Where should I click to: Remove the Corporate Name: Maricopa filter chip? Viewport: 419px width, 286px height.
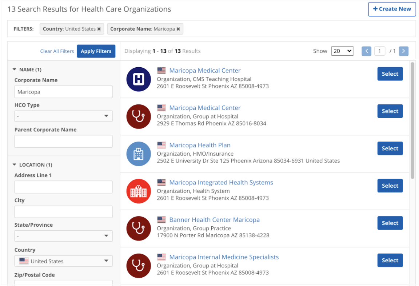click(x=178, y=29)
